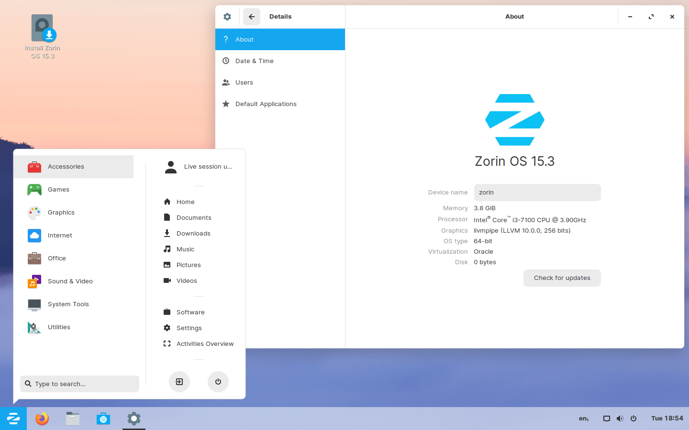Open the Users settings panel

(280, 82)
